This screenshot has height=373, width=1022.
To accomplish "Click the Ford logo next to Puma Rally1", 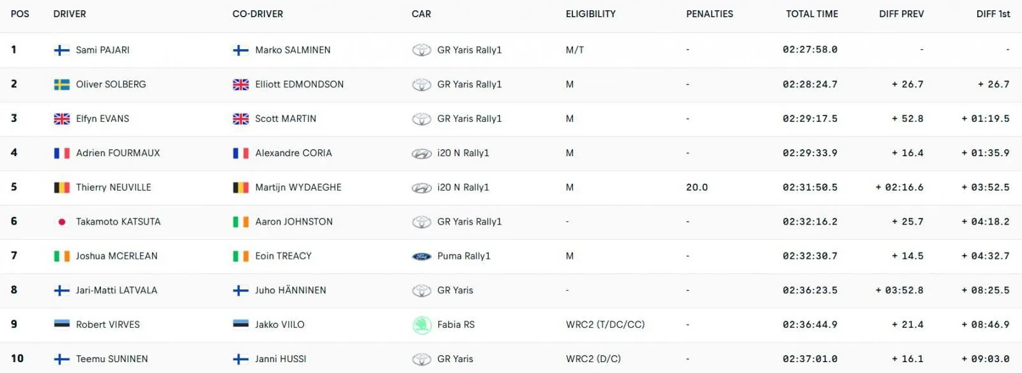I will click(x=422, y=256).
